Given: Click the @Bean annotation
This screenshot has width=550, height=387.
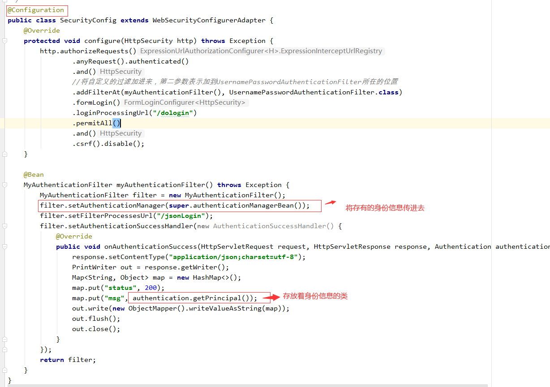Looking at the screenshot, I should [x=33, y=174].
